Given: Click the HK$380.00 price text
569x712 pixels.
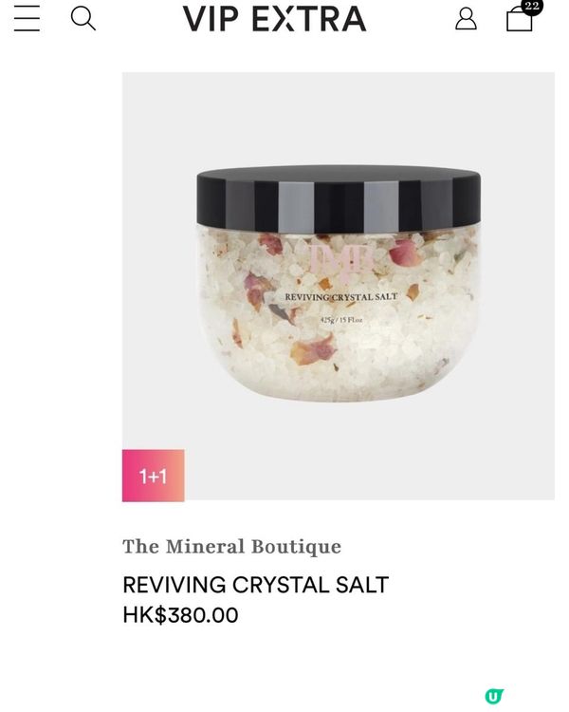Looking at the screenshot, I should click(x=180, y=615).
